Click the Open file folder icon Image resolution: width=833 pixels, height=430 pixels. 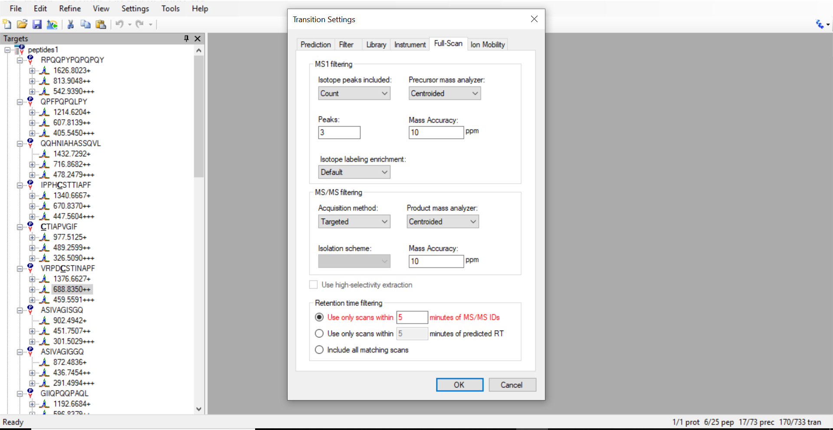[22, 24]
